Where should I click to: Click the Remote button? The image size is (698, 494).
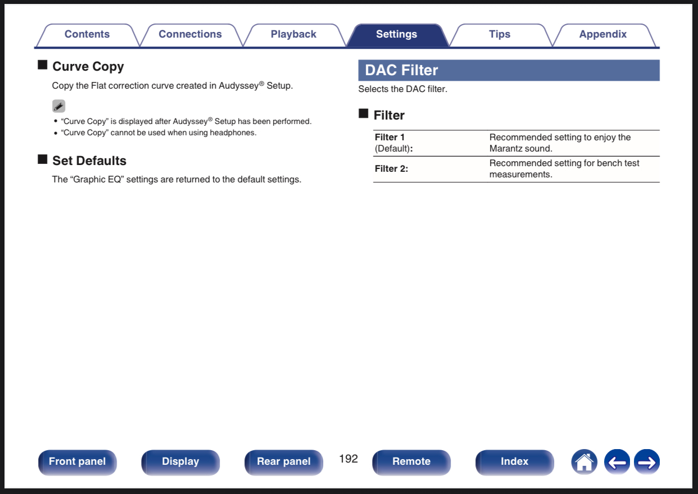[x=411, y=462]
